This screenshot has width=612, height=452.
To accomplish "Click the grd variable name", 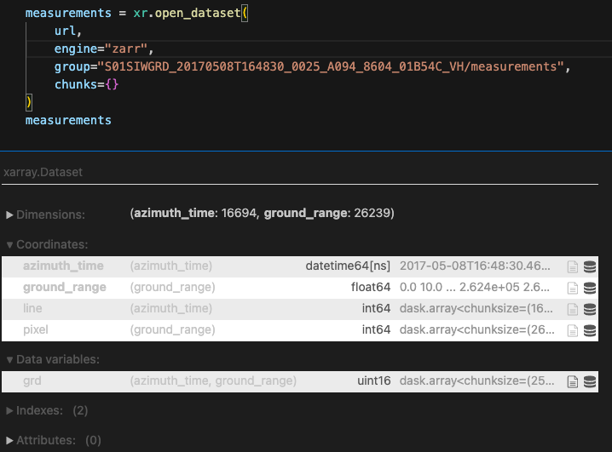I will (x=32, y=380).
